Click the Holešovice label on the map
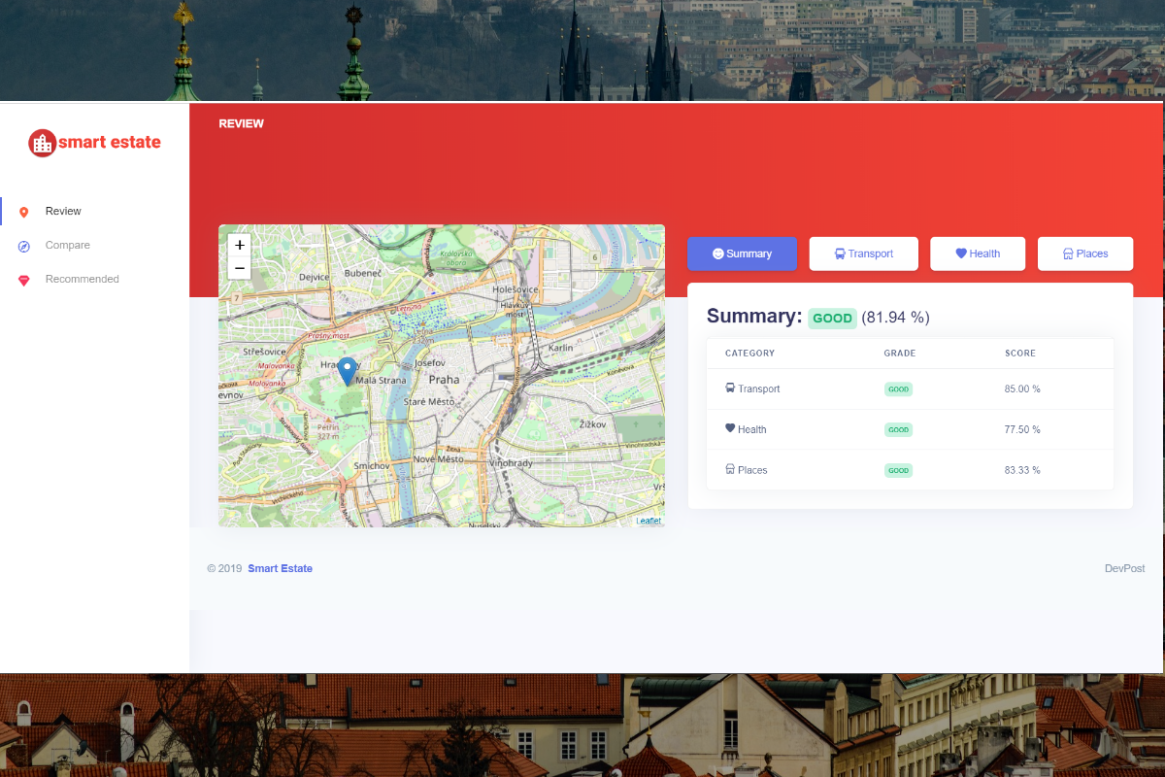This screenshot has width=1165, height=777. pyautogui.click(x=516, y=289)
